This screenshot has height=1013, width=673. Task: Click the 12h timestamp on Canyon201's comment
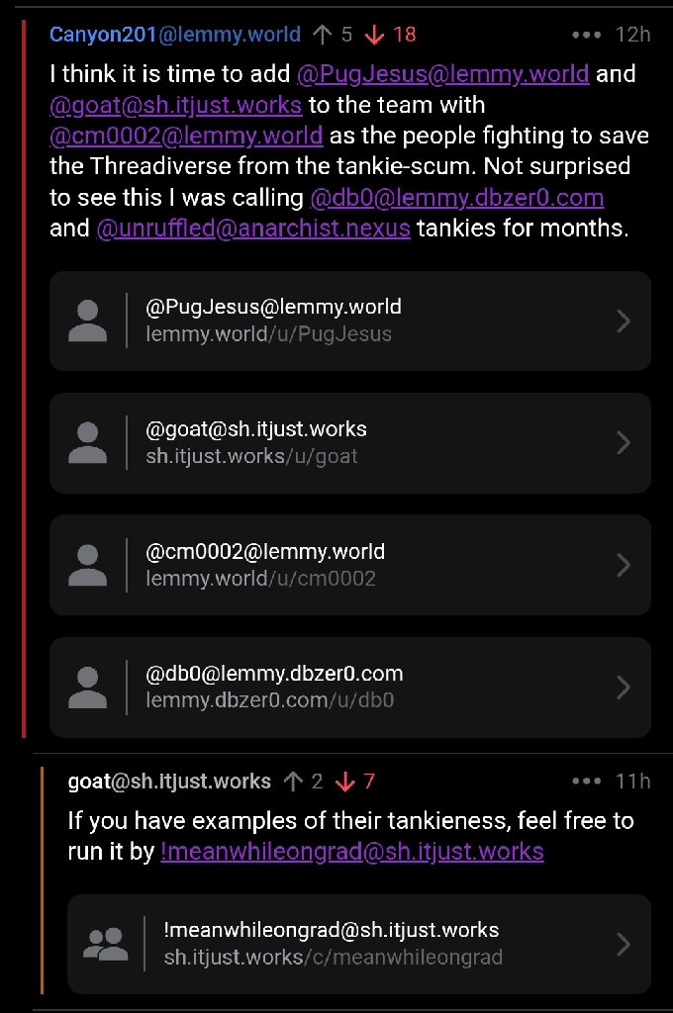tap(632, 35)
